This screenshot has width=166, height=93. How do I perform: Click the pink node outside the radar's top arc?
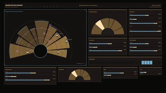(50, 25)
